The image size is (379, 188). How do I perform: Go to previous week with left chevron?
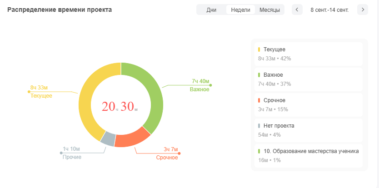297,10
